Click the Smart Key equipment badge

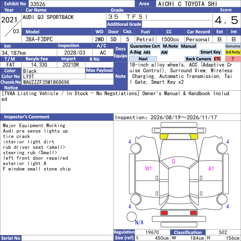pyautogui.click(x=210, y=52)
